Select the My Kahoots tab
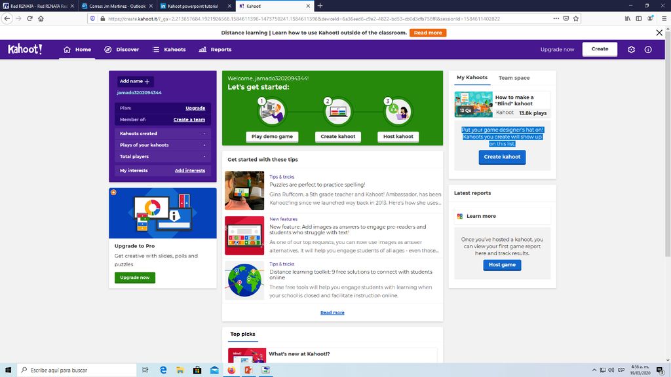Image resolution: width=671 pixels, height=377 pixels. click(472, 78)
